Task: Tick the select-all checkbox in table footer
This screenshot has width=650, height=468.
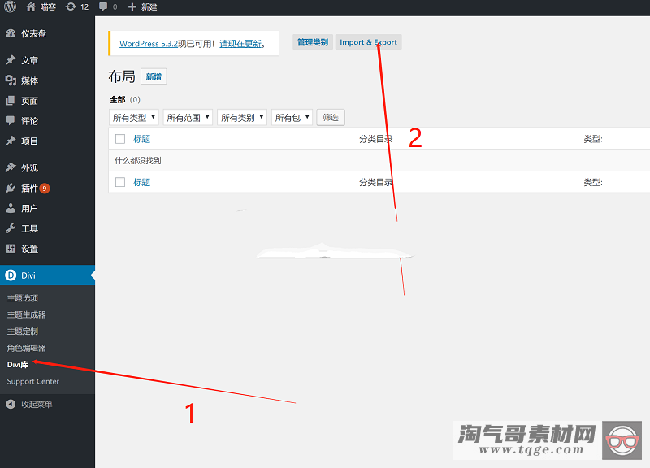Action: tap(120, 182)
